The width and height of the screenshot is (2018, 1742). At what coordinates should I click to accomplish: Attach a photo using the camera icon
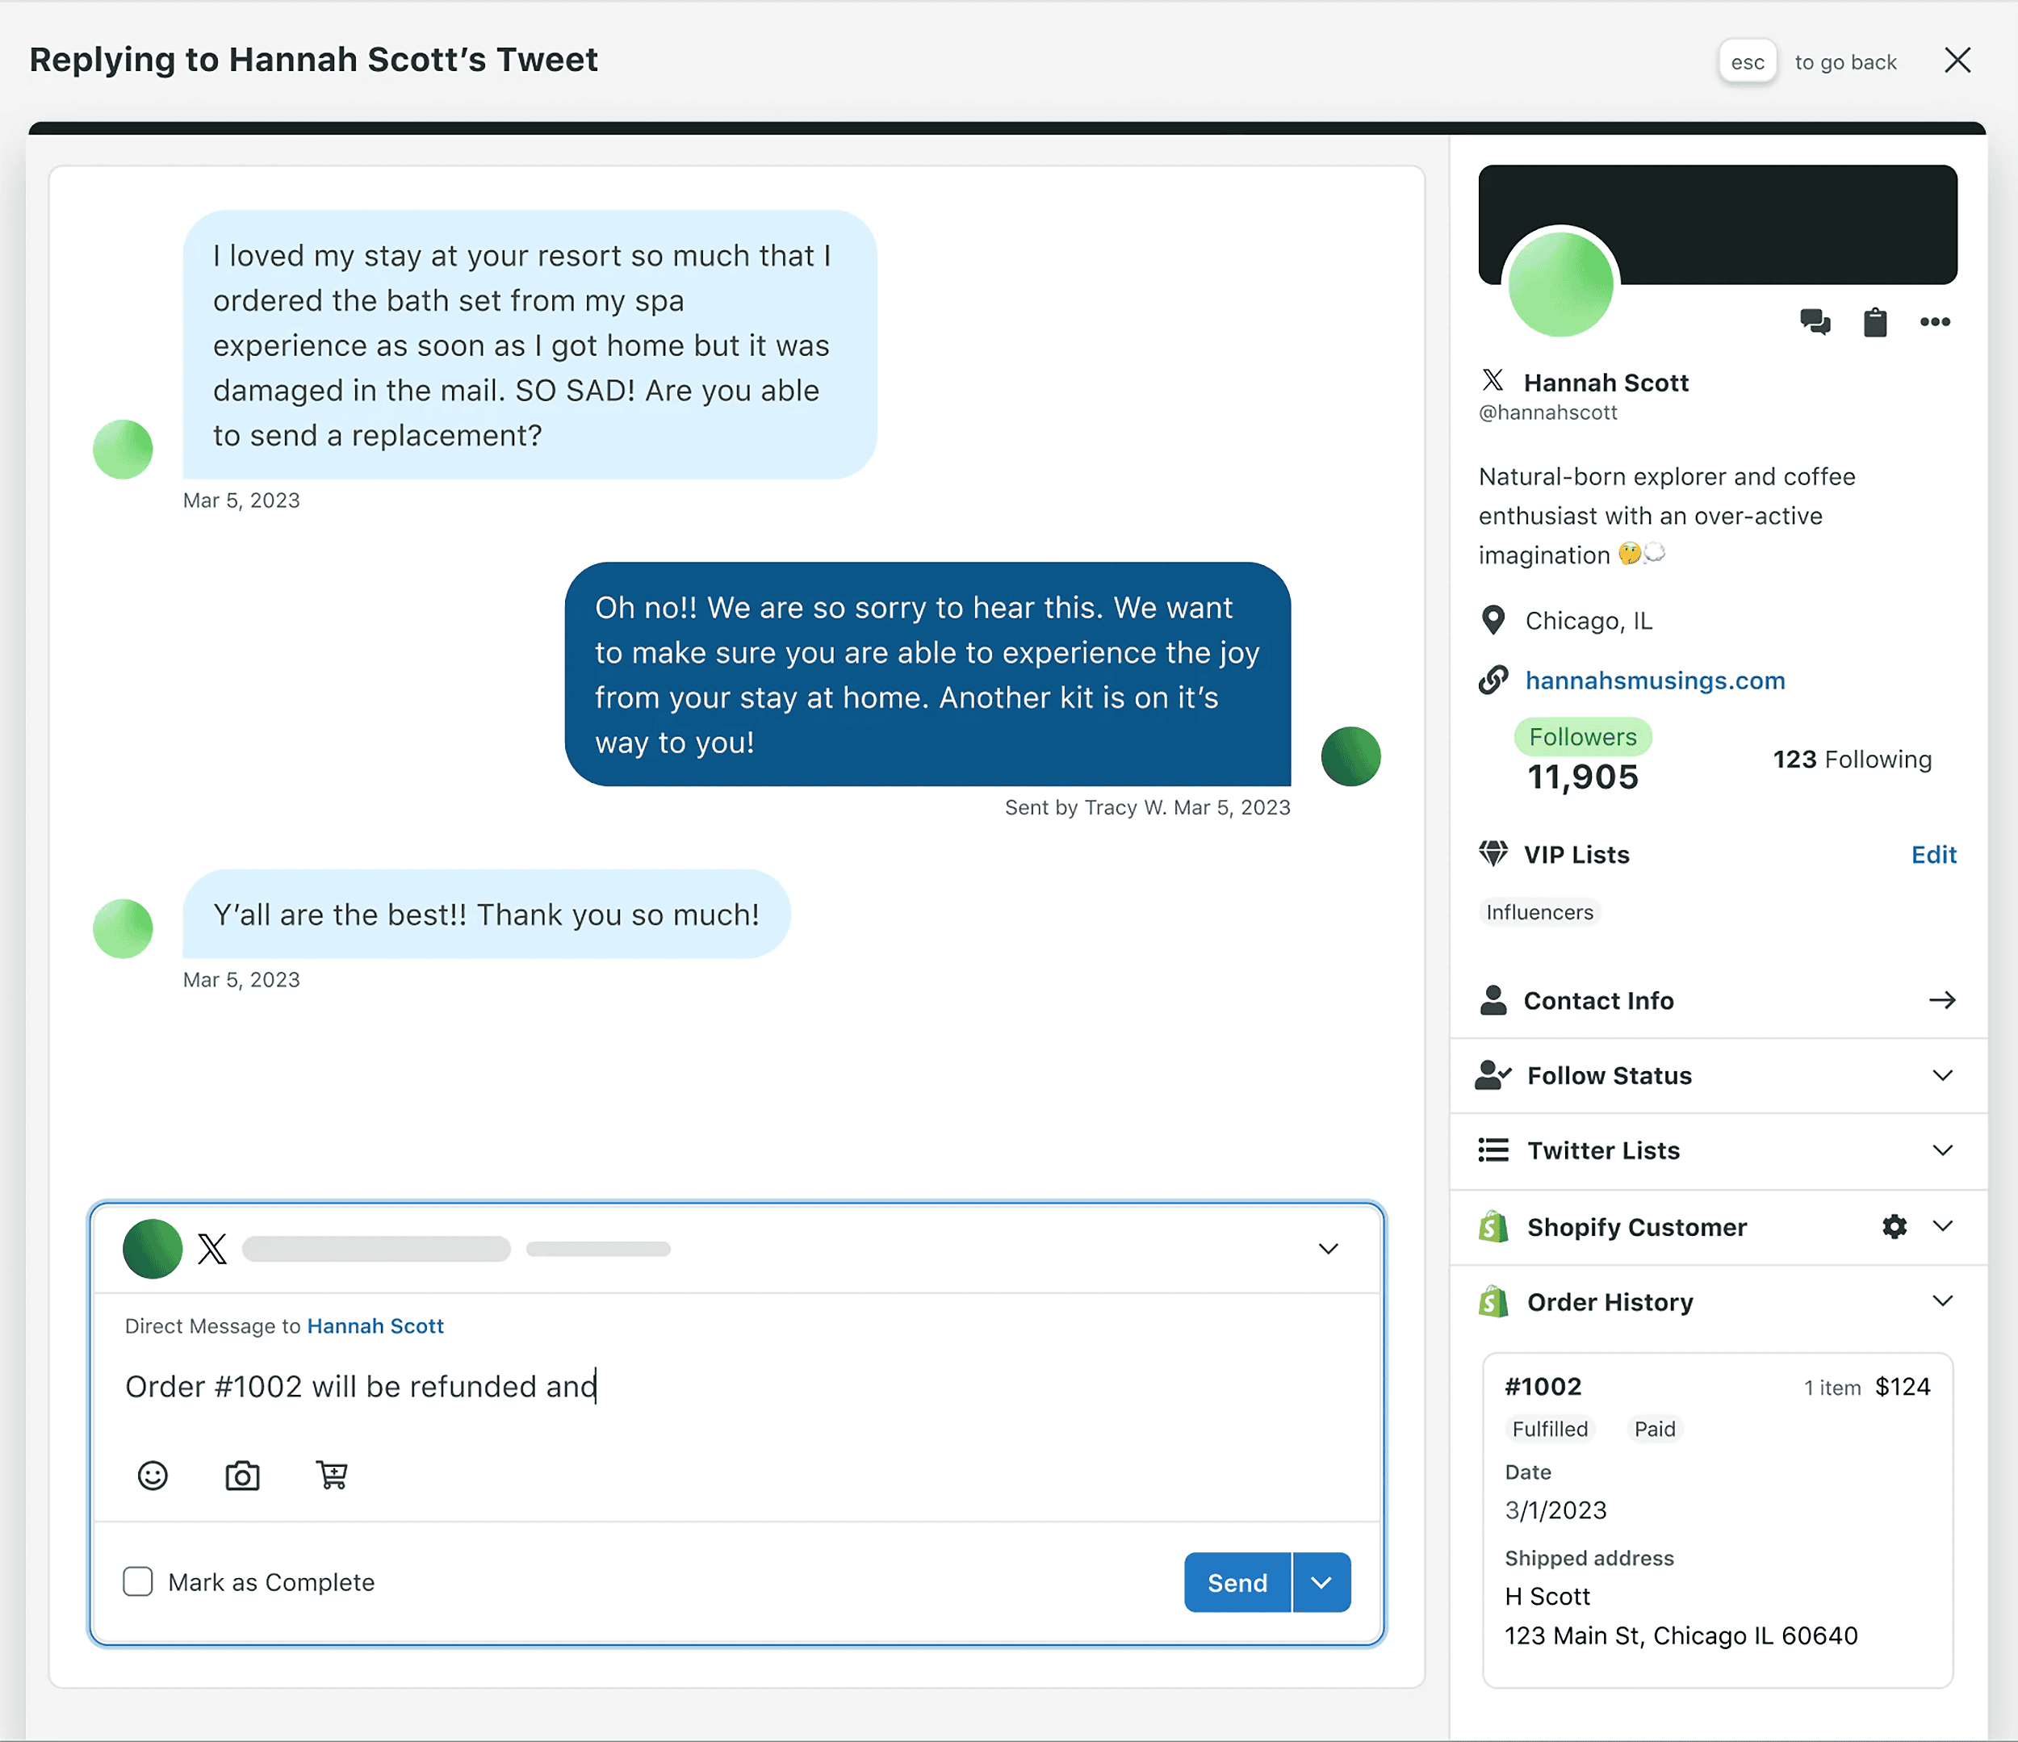coord(242,1475)
